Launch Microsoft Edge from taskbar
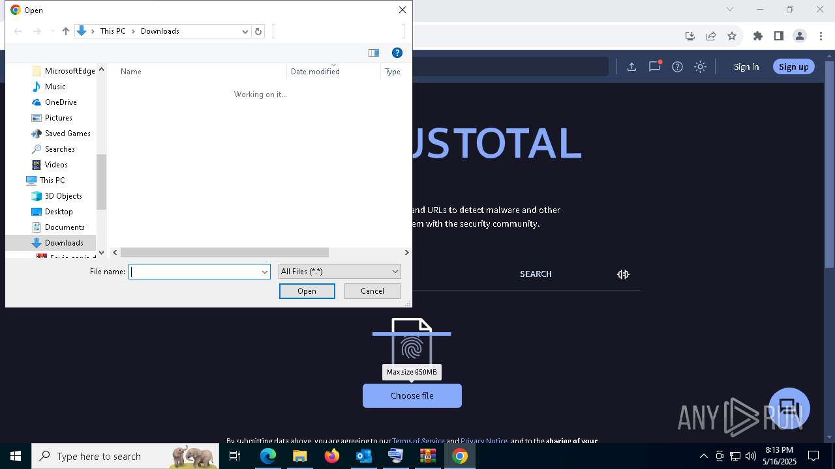Viewport: 835px width, 469px height. pyautogui.click(x=268, y=456)
